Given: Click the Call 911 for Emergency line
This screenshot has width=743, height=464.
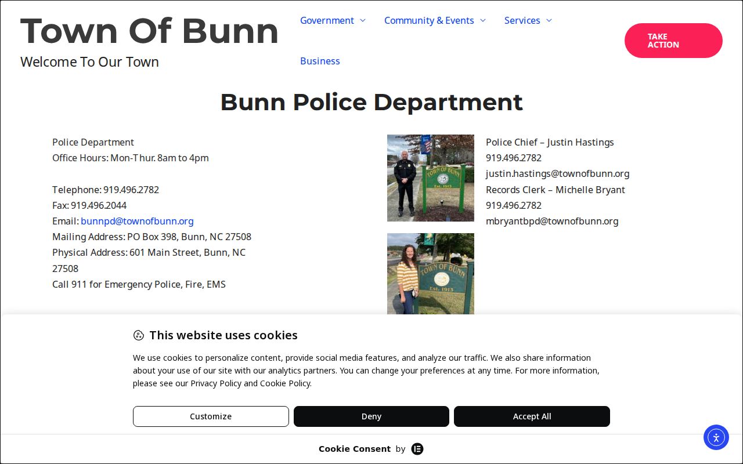Looking at the screenshot, I should (139, 284).
